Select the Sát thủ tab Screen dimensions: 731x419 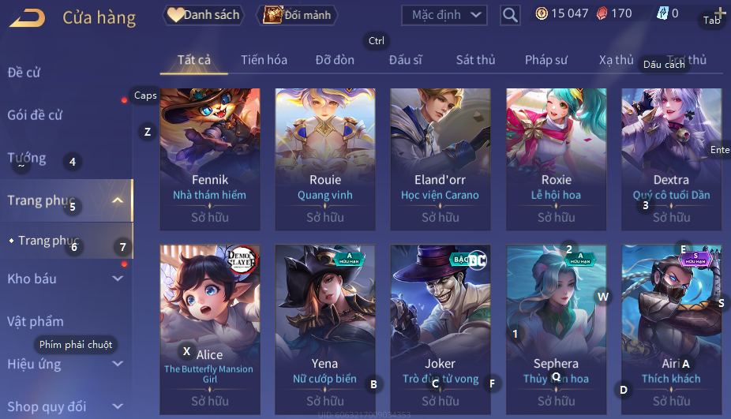click(x=475, y=60)
